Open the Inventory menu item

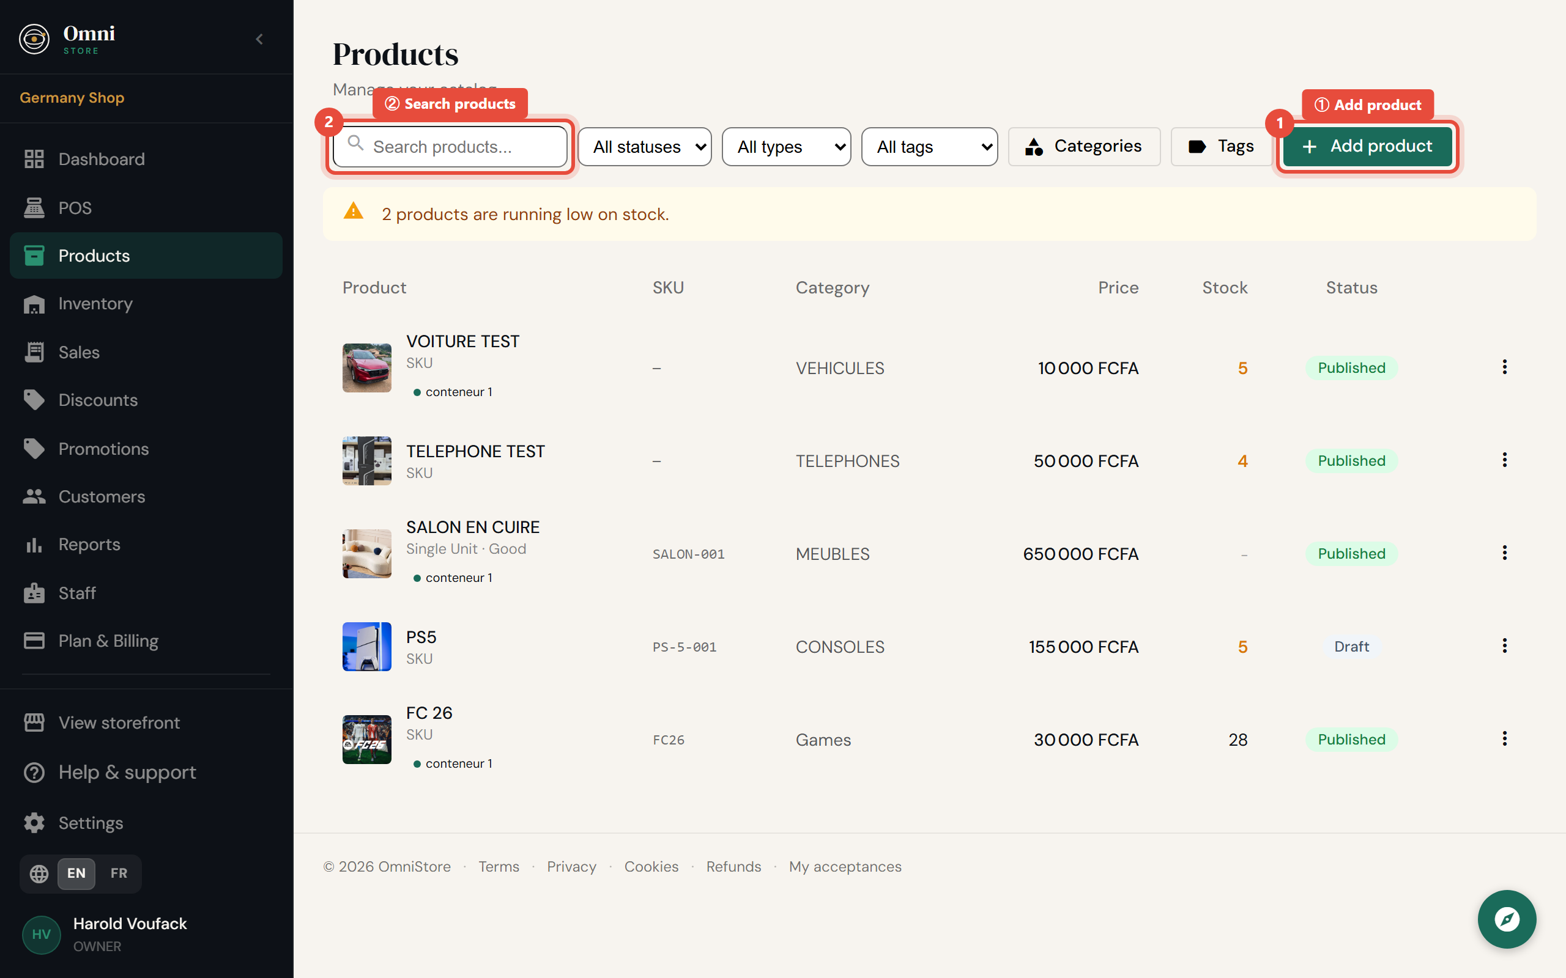(x=146, y=304)
